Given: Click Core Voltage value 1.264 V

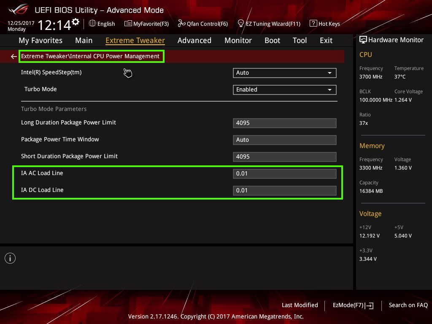Looking at the screenshot, I should [403, 100].
